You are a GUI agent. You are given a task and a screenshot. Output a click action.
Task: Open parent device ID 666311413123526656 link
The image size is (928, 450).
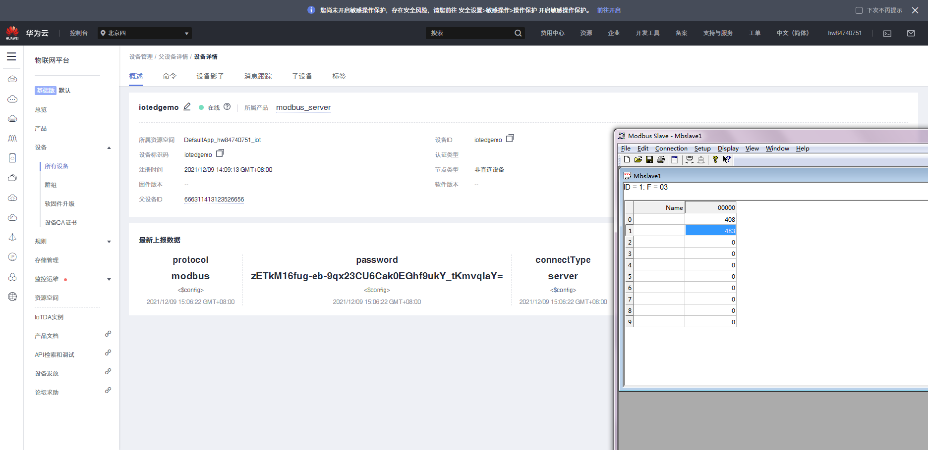coord(214,200)
